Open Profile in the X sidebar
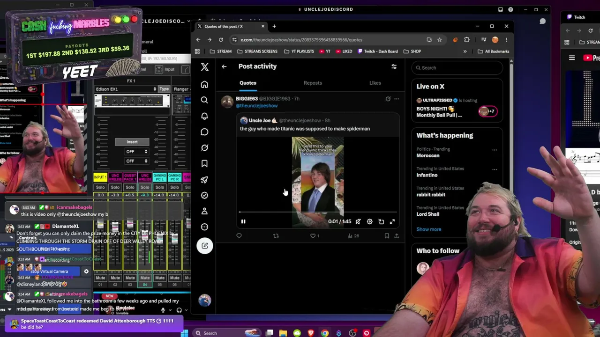The width and height of the screenshot is (600, 337). [204, 211]
